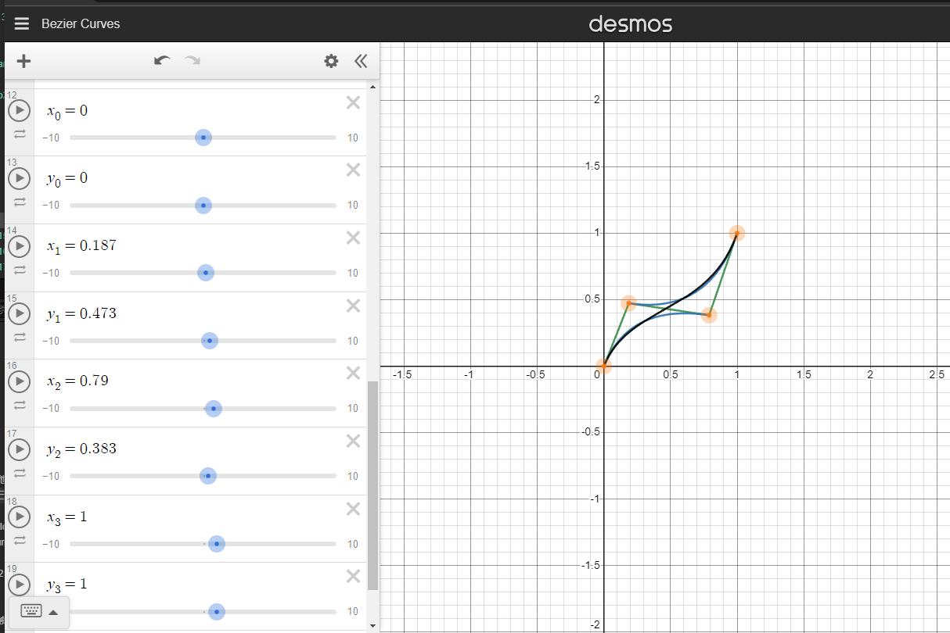Click the y1 slider upper limit 10

tap(353, 341)
